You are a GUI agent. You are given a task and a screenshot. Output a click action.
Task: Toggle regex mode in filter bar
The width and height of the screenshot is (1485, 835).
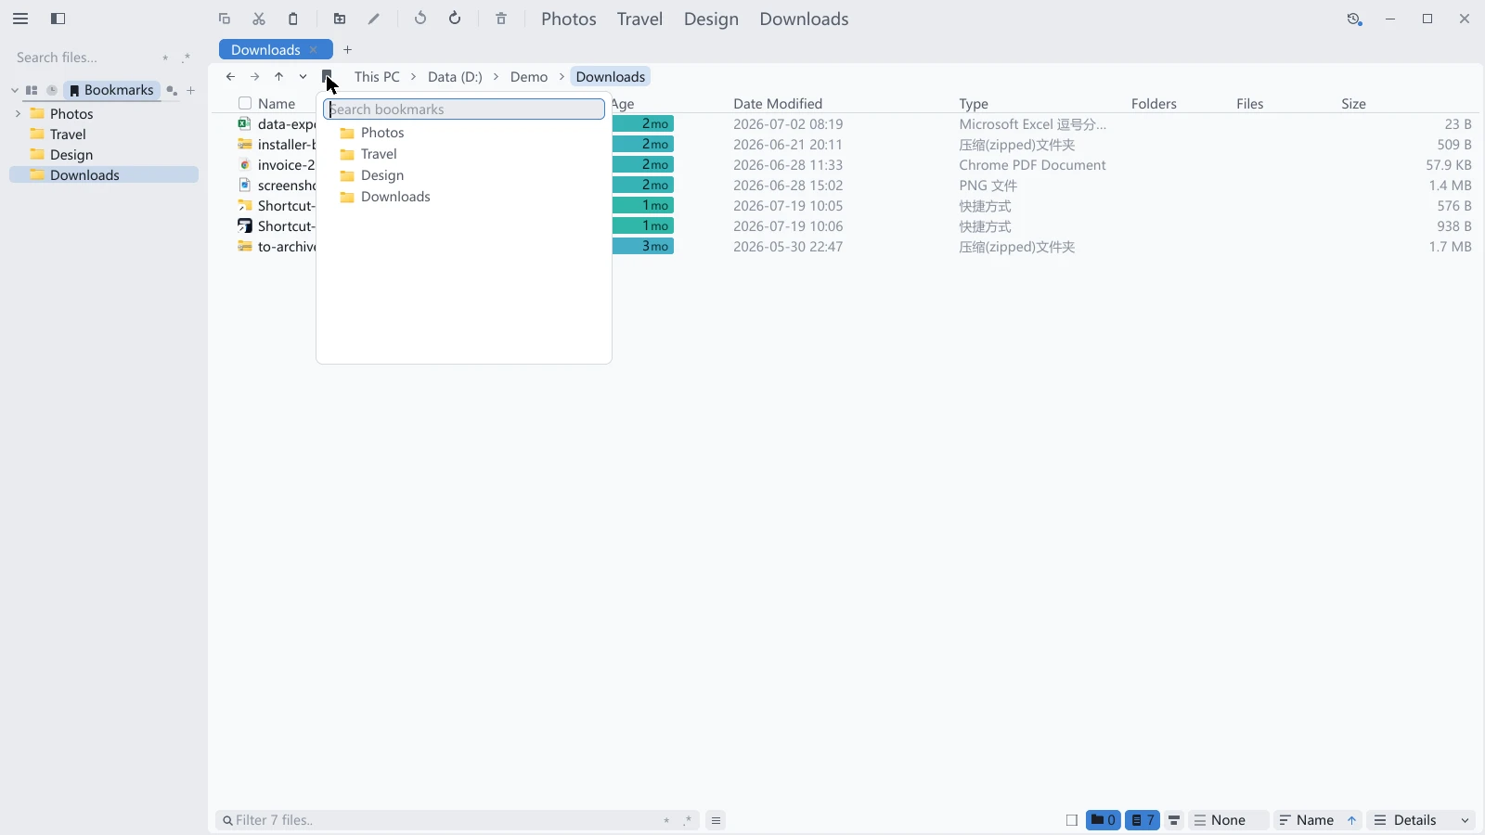pos(688,820)
